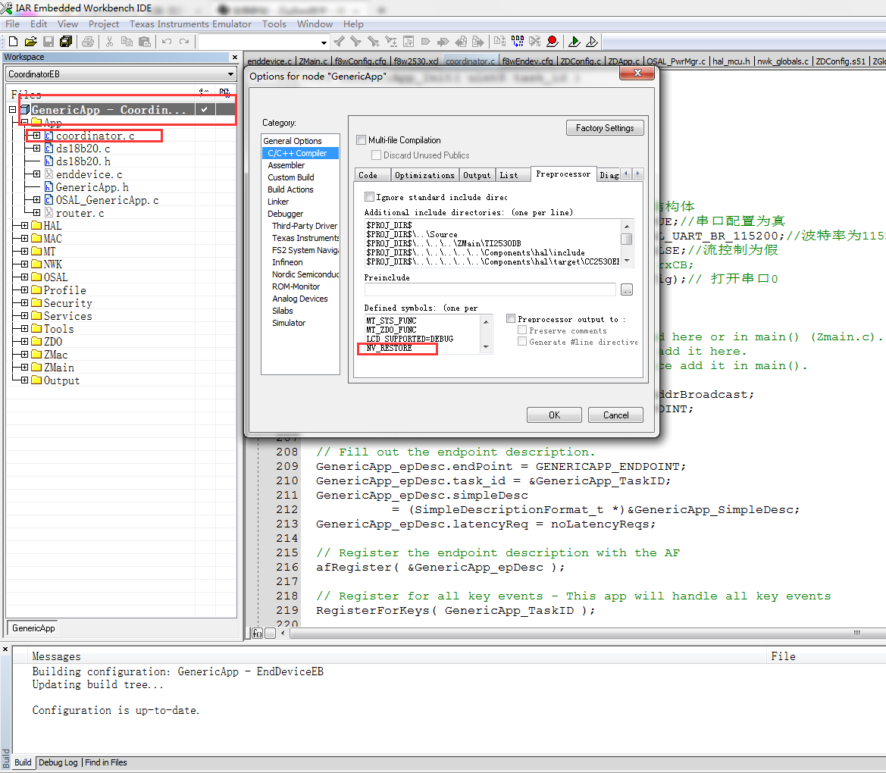Click the New document toolbar icon

[13, 41]
